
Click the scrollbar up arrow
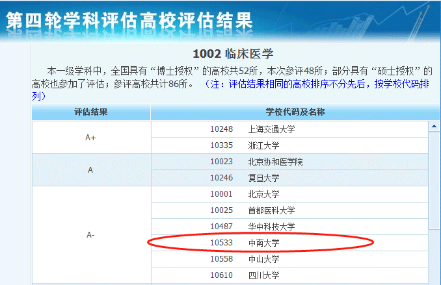pos(434,127)
